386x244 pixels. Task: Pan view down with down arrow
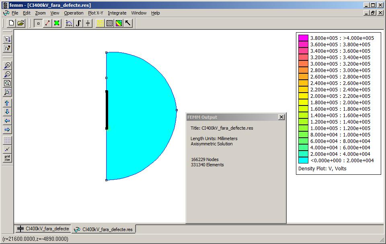coord(7,112)
